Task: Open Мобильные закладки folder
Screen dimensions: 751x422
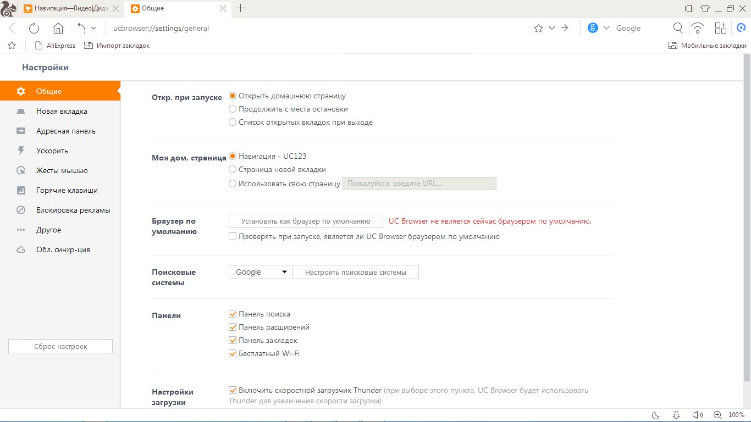Action: 707,46
